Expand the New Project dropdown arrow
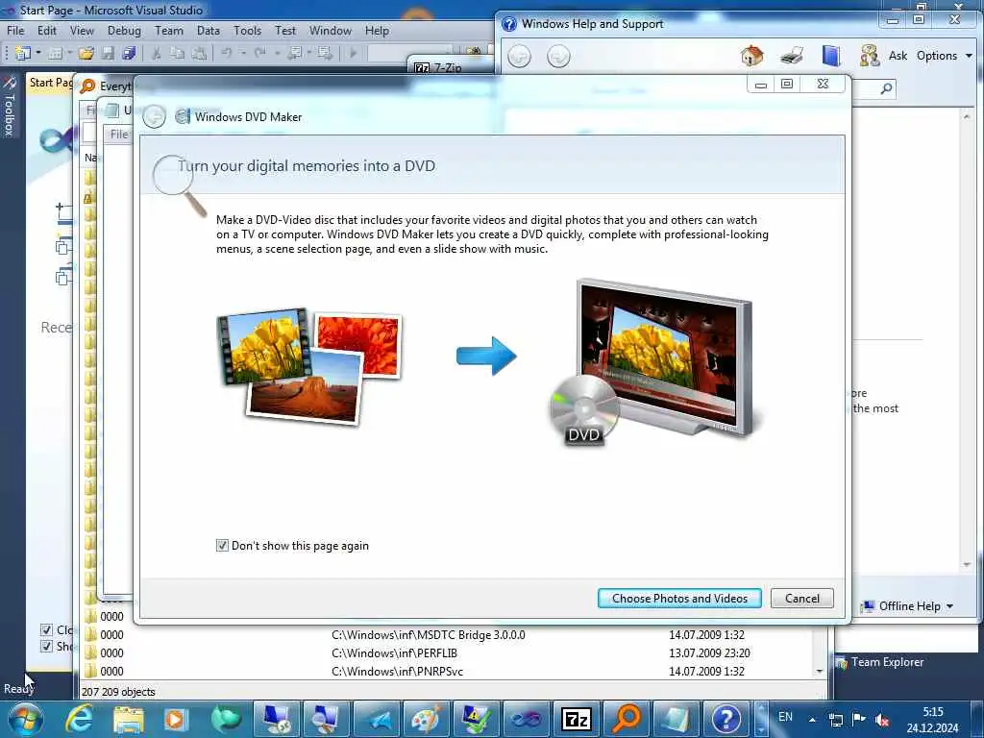 (x=38, y=54)
